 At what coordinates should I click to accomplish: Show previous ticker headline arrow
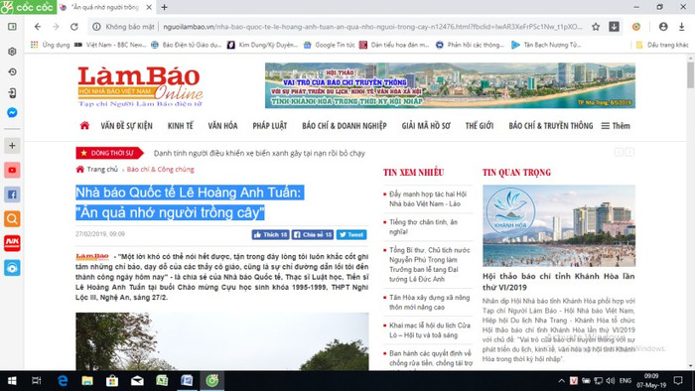point(619,152)
